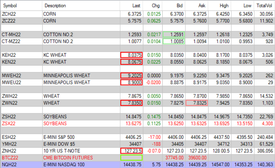
Task: Select the ESH22 symbol cell
Action: tap(21, 137)
